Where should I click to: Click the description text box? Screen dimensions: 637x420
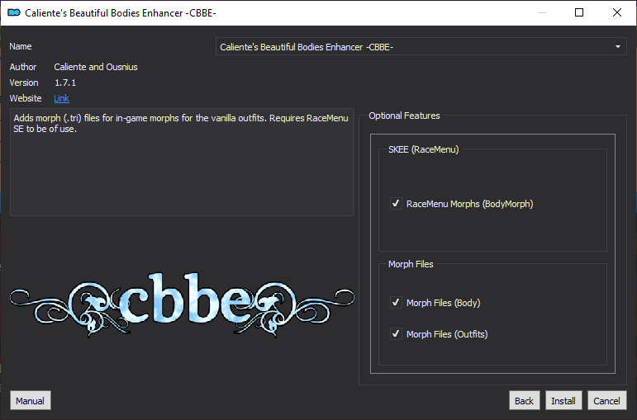(182, 162)
